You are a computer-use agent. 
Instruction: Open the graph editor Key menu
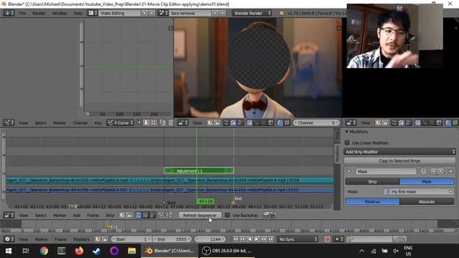[x=98, y=123]
